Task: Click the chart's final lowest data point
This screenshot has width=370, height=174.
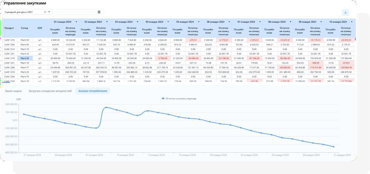Action: click(x=334, y=147)
